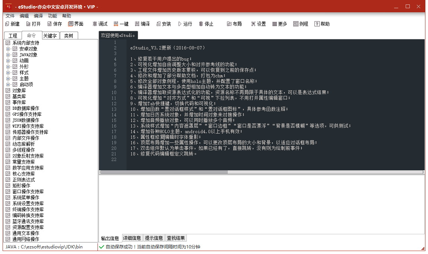Open the 界面 (Interface) designer icon
Viewport: 428px width, 254px height.
tap(71, 24)
